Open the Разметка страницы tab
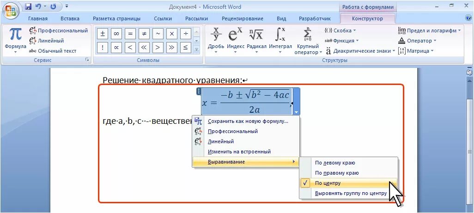Viewport: 474px width, 213px height. (116, 18)
